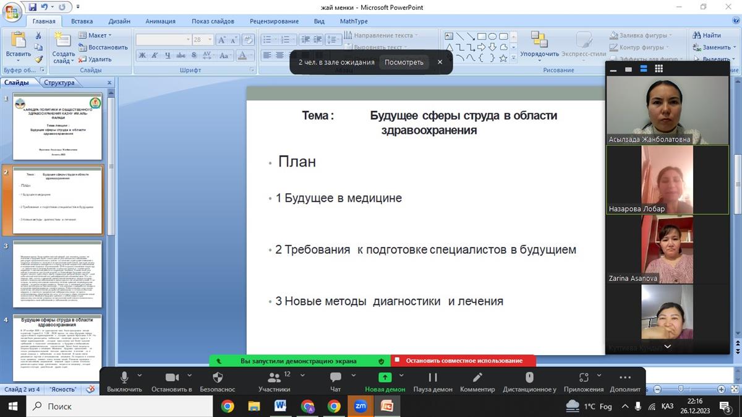Open the Zoom chat bubble icon
Viewport: 742px width, 417px height.
[335, 377]
